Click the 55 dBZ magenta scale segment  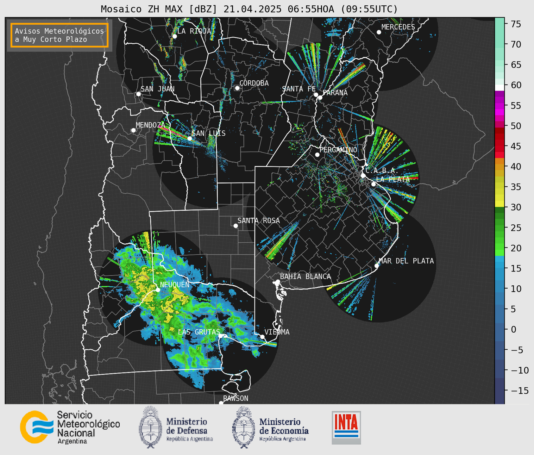499,106
